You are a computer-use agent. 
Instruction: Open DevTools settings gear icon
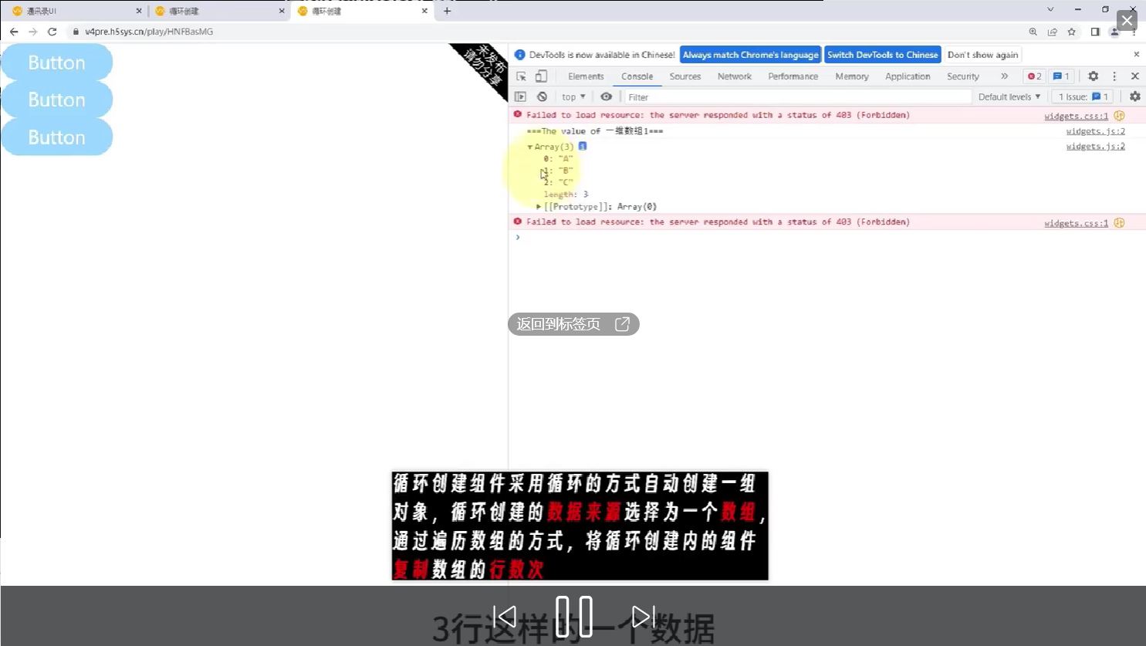tap(1093, 76)
